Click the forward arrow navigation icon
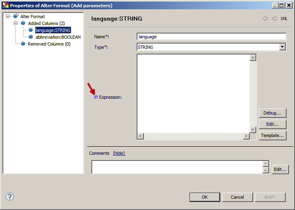The width and height of the screenshot is (295, 210). pyautogui.click(x=275, y=19)
